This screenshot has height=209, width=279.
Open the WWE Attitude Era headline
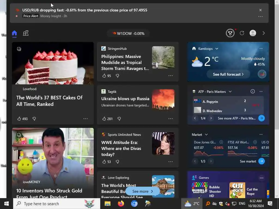click(x=121, y=148)
